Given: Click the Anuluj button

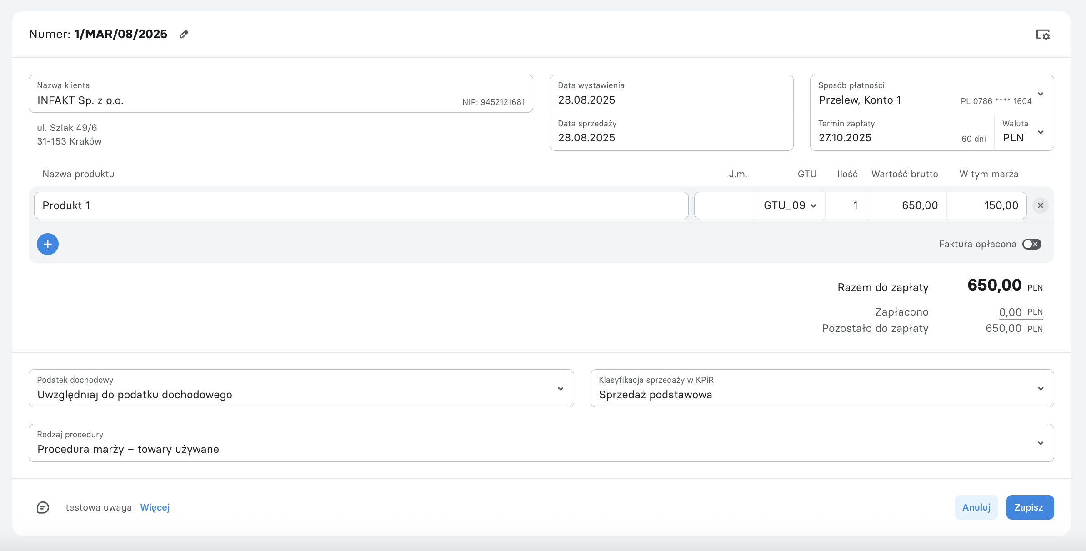Looking at the screenshot, I should tap(976, 507).
